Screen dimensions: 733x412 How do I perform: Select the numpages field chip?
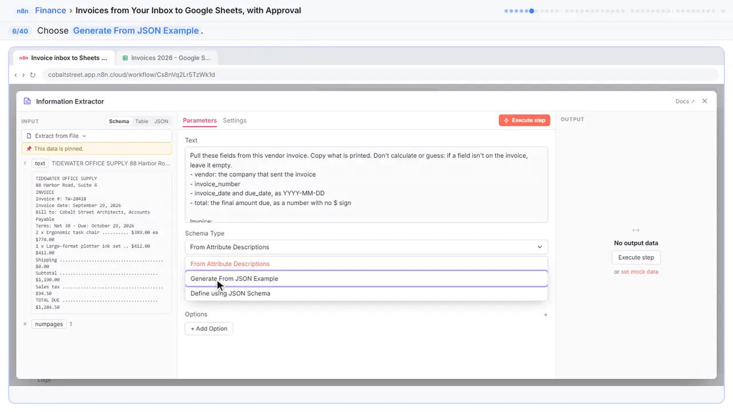[49, 324]
